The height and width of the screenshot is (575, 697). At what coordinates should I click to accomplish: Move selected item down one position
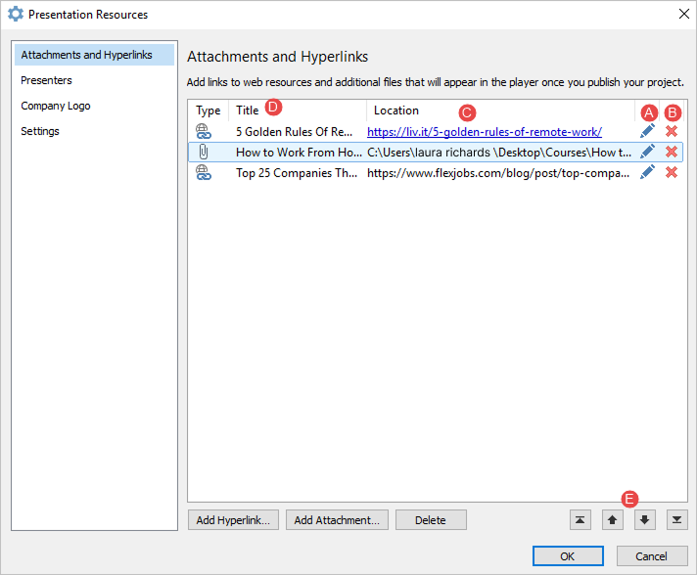pos(644,520)
